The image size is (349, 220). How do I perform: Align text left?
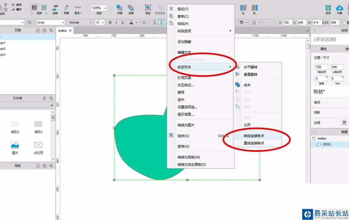[155, 22]
